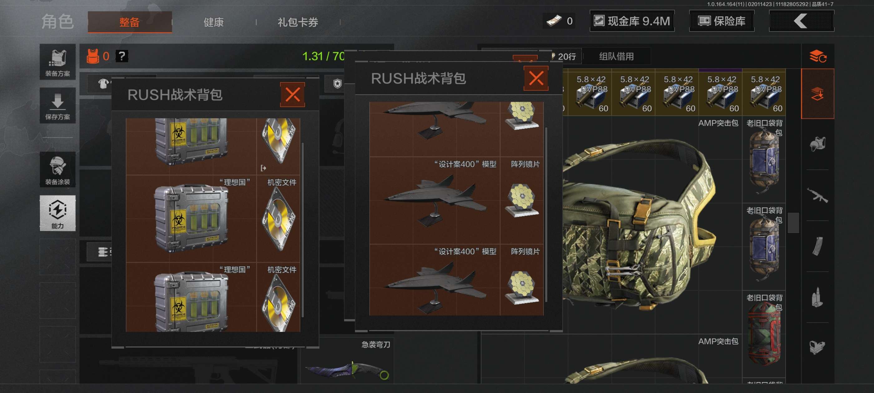The height and width of the screenshot is (393, 874).
Task: Switch to the 健康 tab
Action: pos(214,22)
